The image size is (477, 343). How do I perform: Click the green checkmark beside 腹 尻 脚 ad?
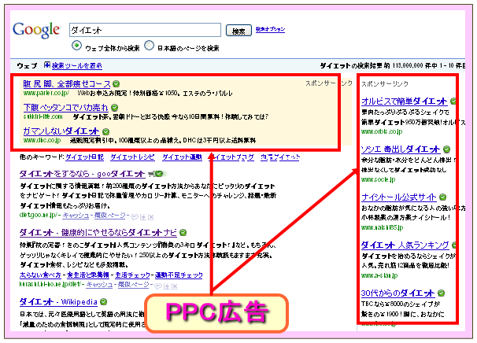[x=116, y=83]
